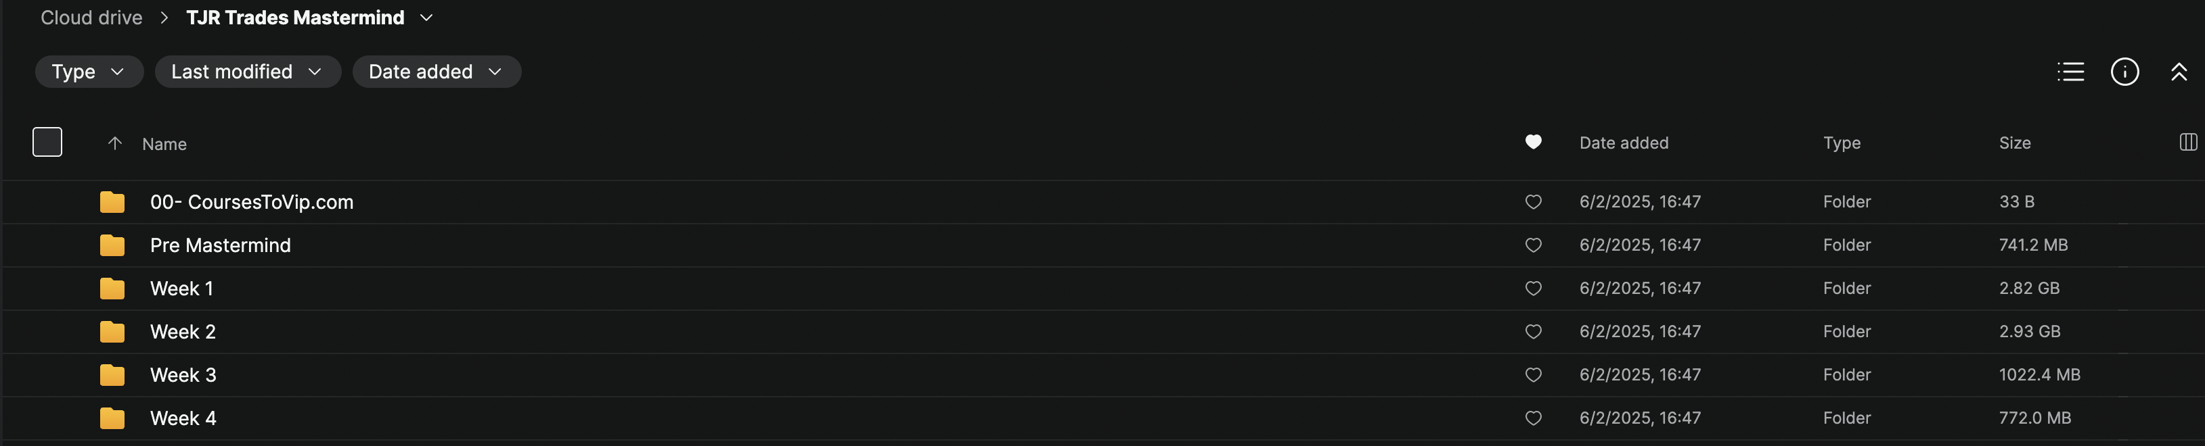Tick the select-all checkbox
This screenshot has width=2205, height=446.
[x=47, y=142]
